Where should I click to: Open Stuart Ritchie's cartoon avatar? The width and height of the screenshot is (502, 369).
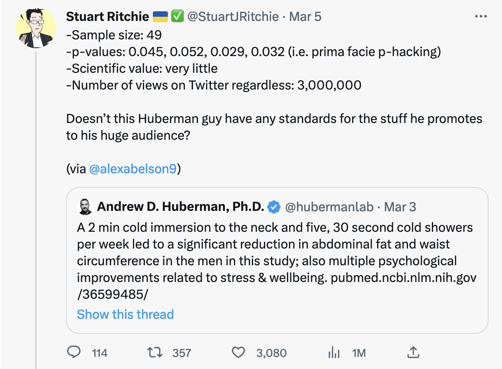coord(36,28)
